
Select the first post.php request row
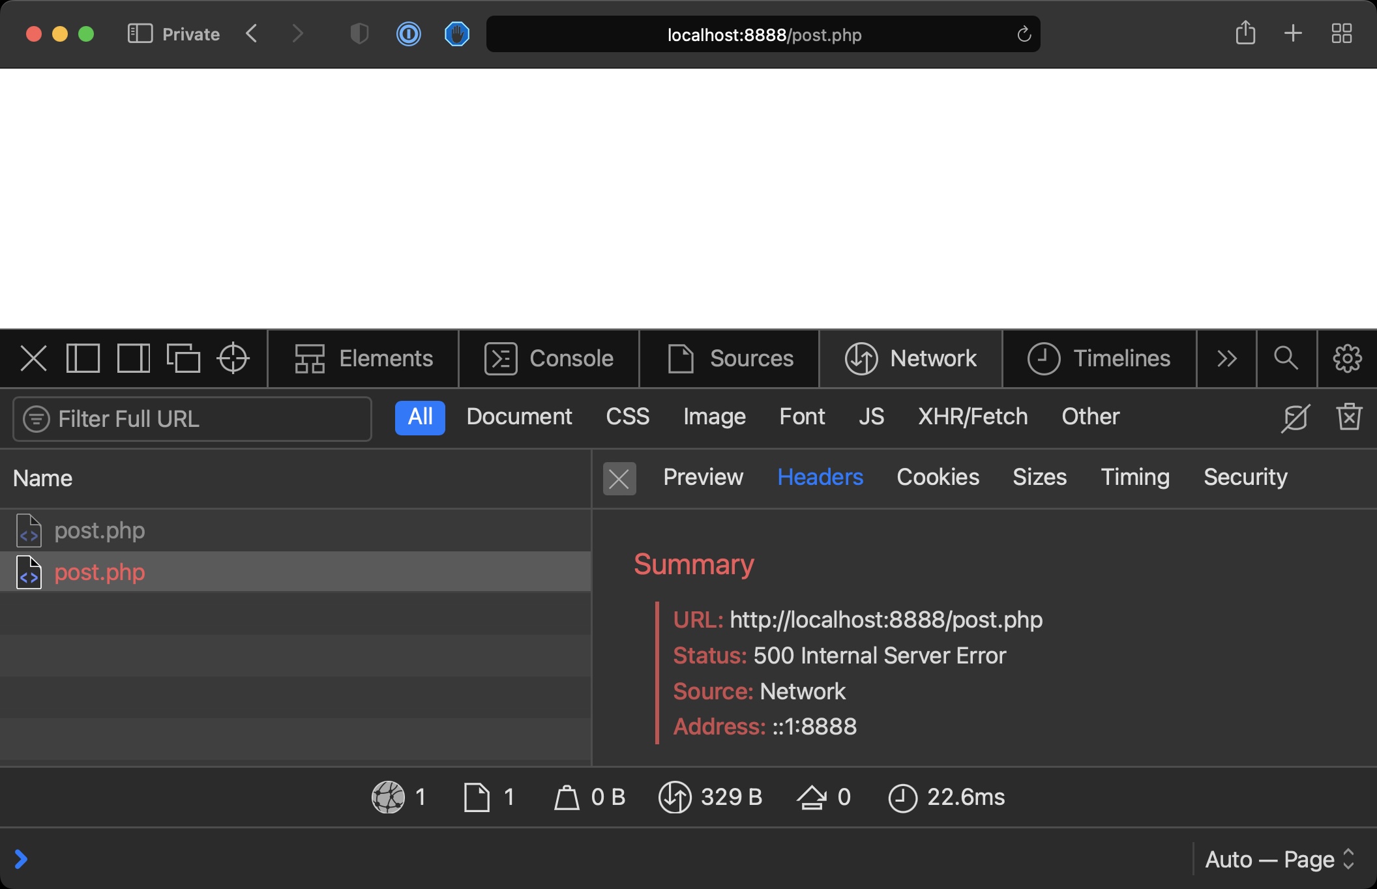(x=100, y=531)
